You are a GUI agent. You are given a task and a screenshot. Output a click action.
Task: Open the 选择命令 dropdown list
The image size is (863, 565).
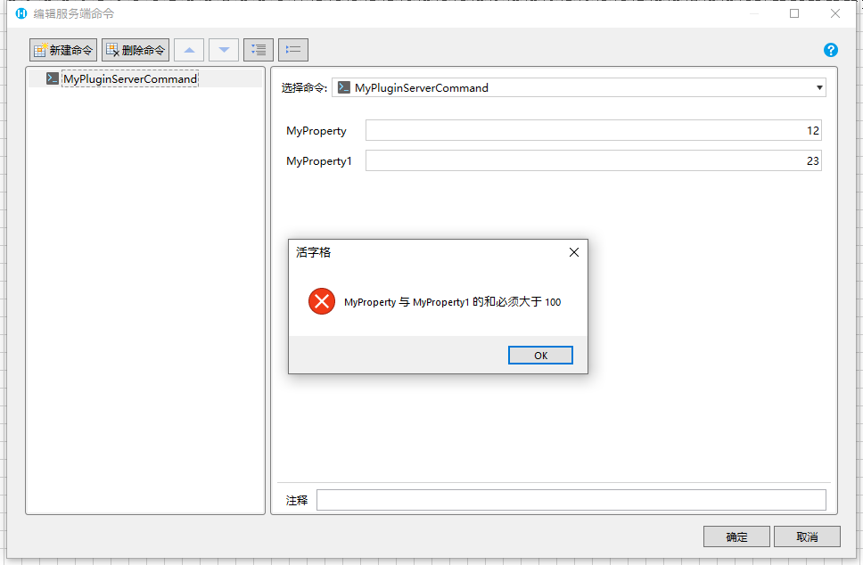[579, 87]
